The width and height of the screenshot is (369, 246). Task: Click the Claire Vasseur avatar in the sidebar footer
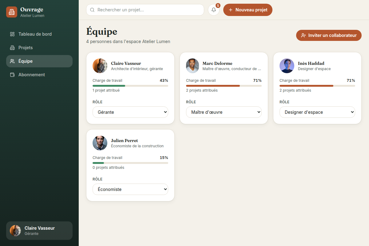click(x=15, y=231)
